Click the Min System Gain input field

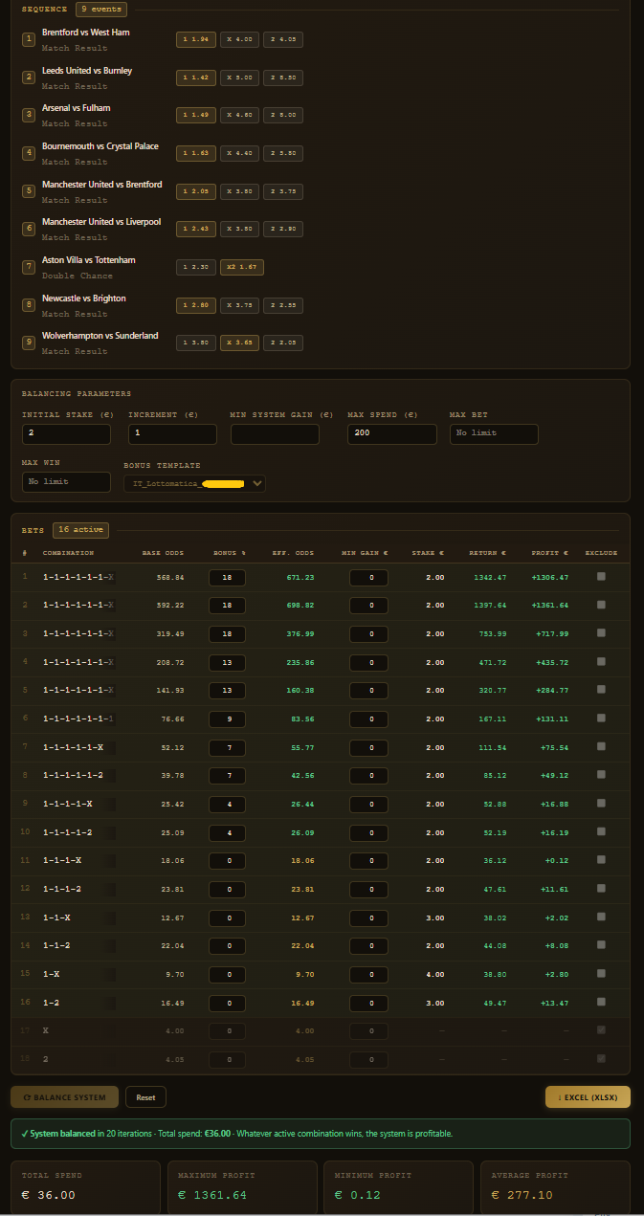tap(275, 433)
